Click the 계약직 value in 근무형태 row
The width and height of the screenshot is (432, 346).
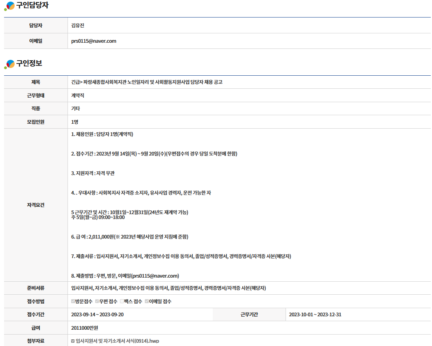(x=78, y=96)
